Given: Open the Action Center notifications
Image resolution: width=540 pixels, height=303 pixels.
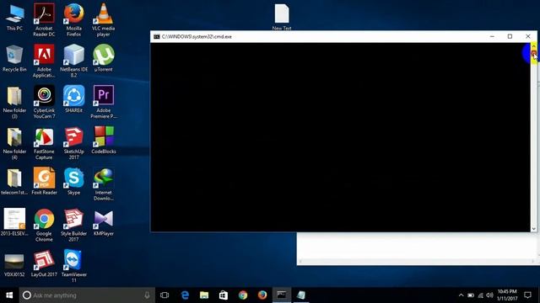Looking at the screenshot, I should click(527, 295).
